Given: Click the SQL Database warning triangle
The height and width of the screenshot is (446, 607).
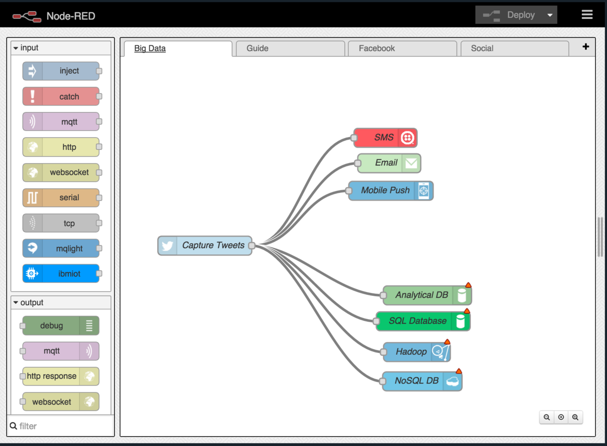Looking at the screenshot, I should [x=466, y=311].
